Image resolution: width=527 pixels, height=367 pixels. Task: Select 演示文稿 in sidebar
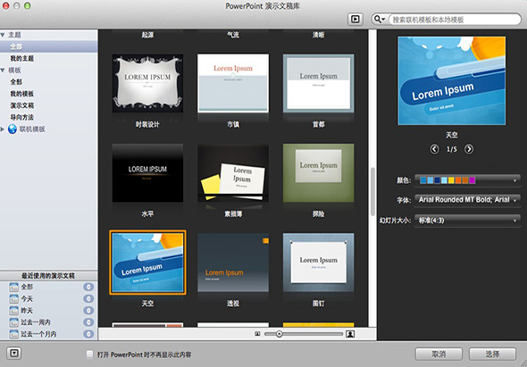[21, 105]
